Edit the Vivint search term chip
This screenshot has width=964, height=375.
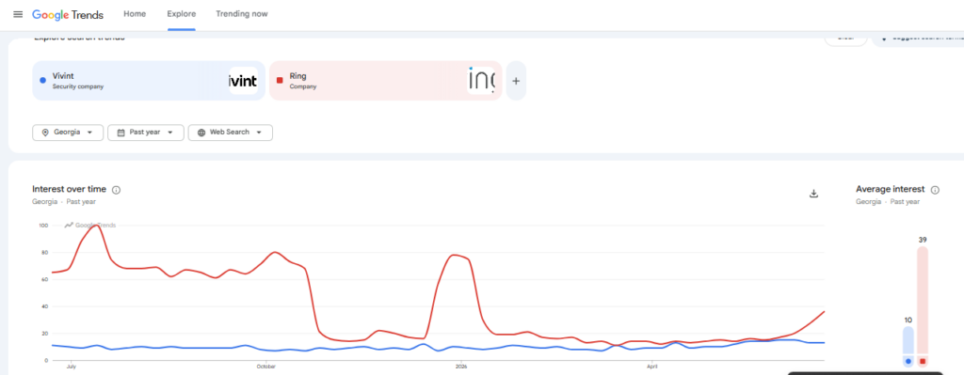tap(148, 81)
